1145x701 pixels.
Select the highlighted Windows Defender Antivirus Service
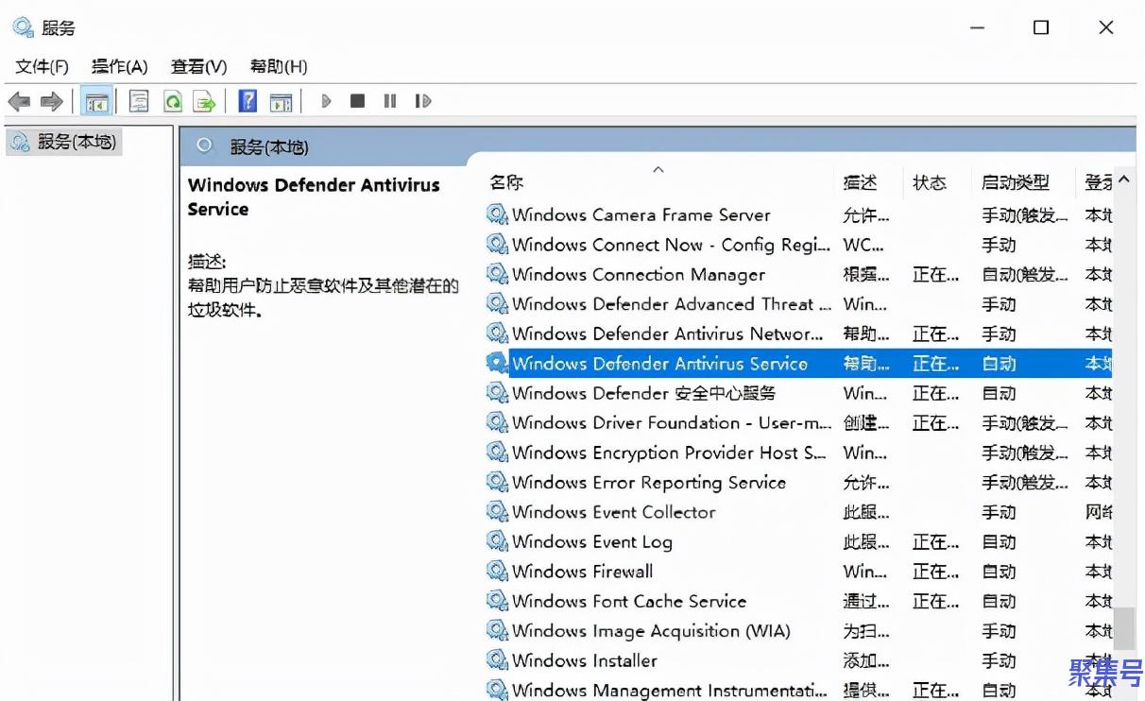click(x=798, y=363)
